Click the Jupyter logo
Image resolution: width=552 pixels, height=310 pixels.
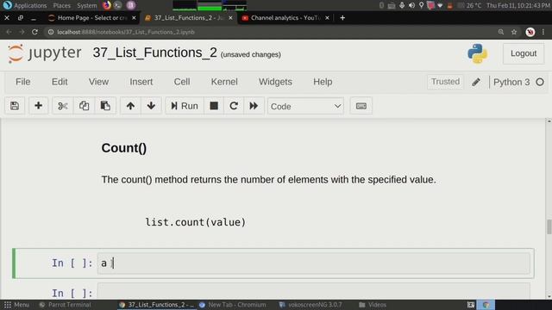(45, 53)
